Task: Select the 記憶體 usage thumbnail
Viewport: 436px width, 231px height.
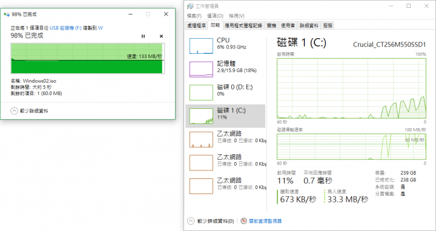Action: coord(201,69)
